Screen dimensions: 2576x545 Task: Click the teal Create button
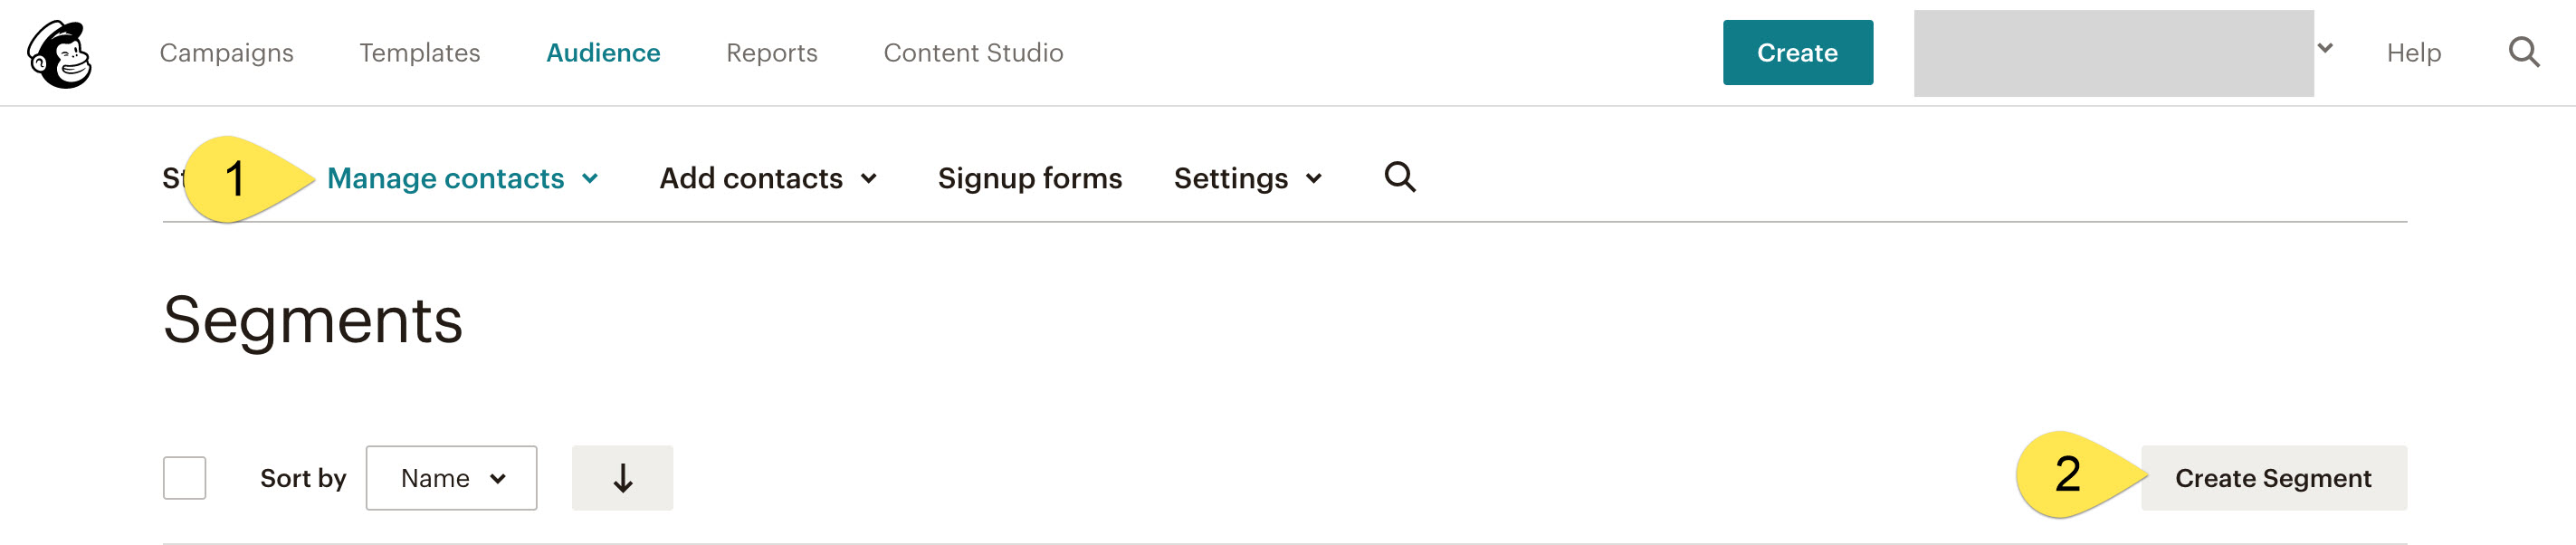1797,52
